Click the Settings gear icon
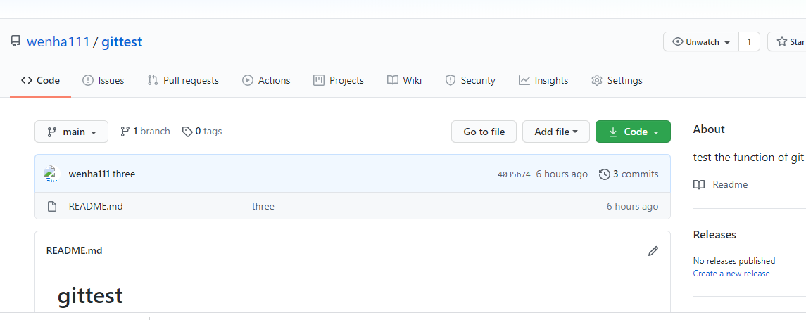 pyautogui.click(x=597, y=81)
